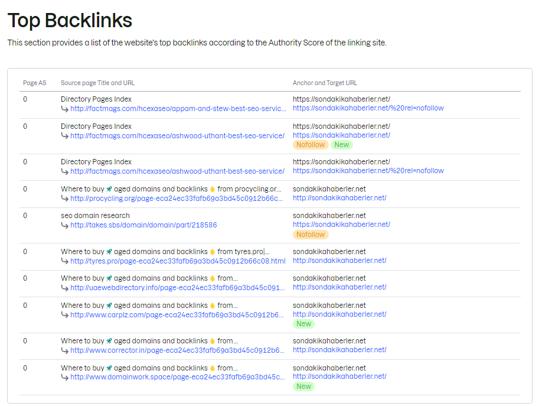Click the Directory Pages Index title above appam-and-stew
This screenshot has height=406, width=539.
click(96, 99)
